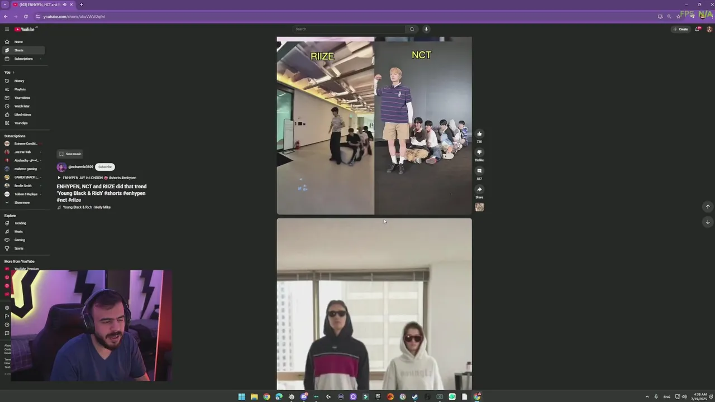
Task: Show hidden system tray icons
Action: point(647,397)
